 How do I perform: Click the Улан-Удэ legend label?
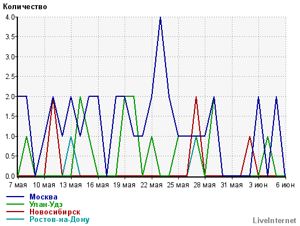tap(46, 204)
